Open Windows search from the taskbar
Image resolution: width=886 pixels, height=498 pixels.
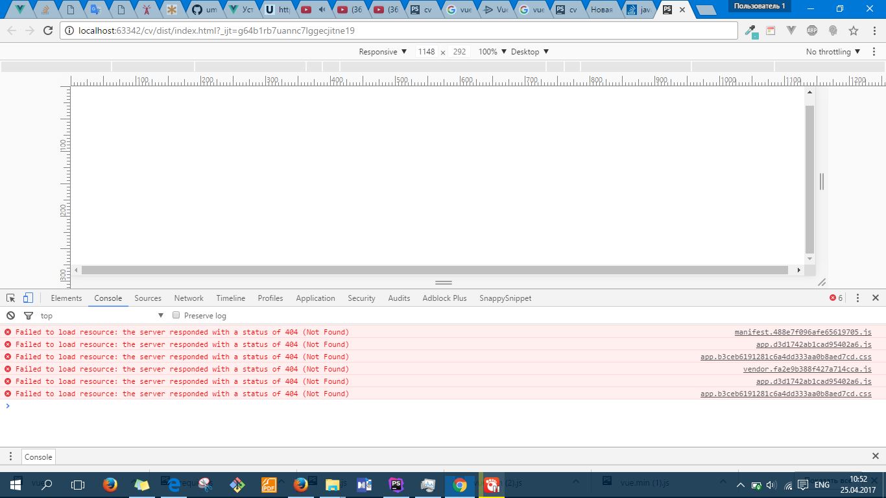point(47,484)
